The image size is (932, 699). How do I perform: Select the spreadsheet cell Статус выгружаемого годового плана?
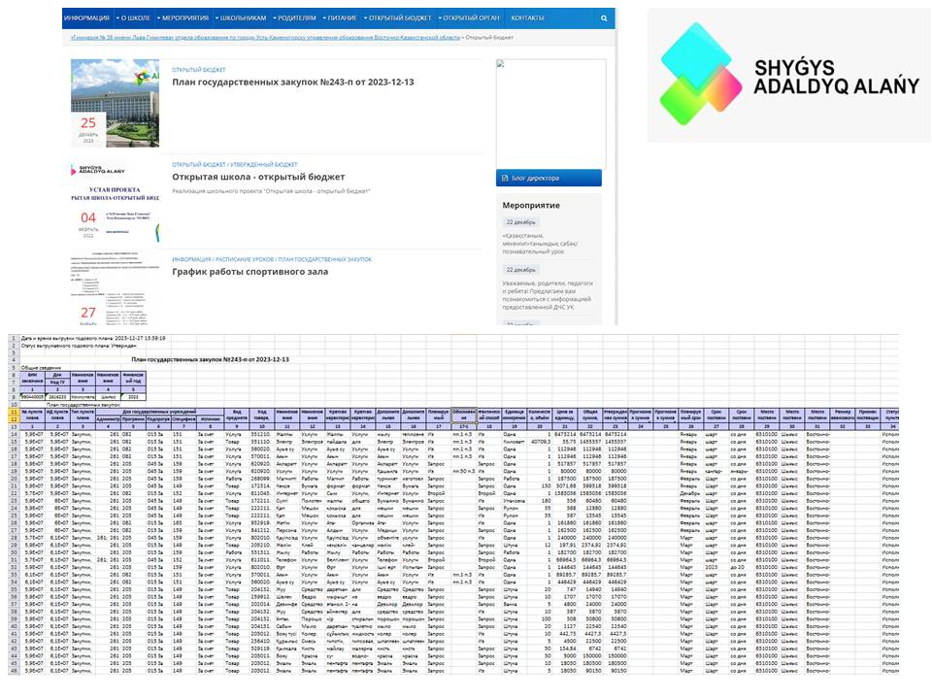coord(79,346)
